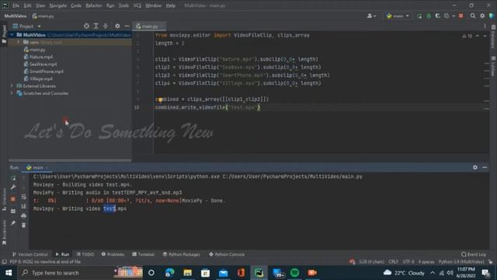The width and height of the screenshot is (497, 280).
Task: Open the profiler dropdown arrow
Action: [x=454, y=16]
